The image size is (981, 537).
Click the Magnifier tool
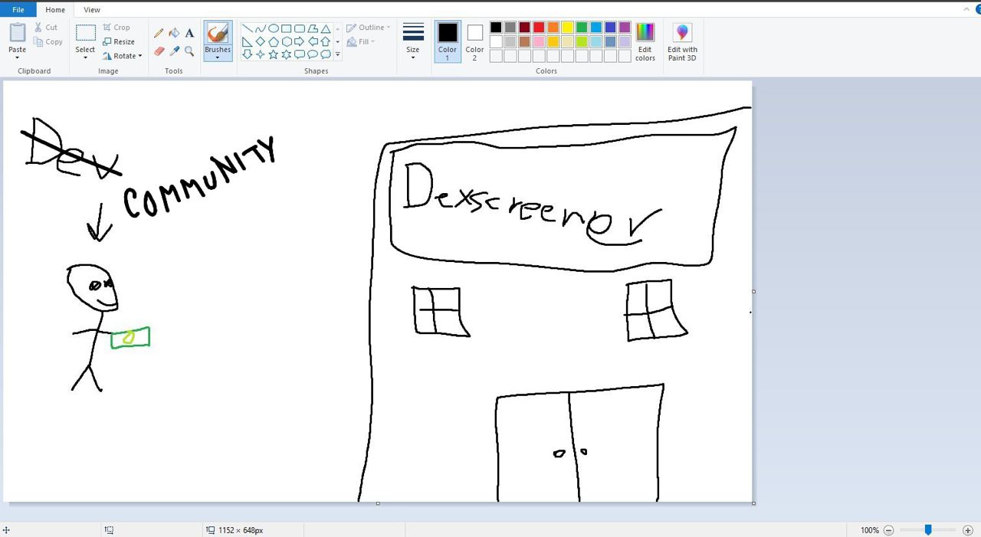pos(189,51)
